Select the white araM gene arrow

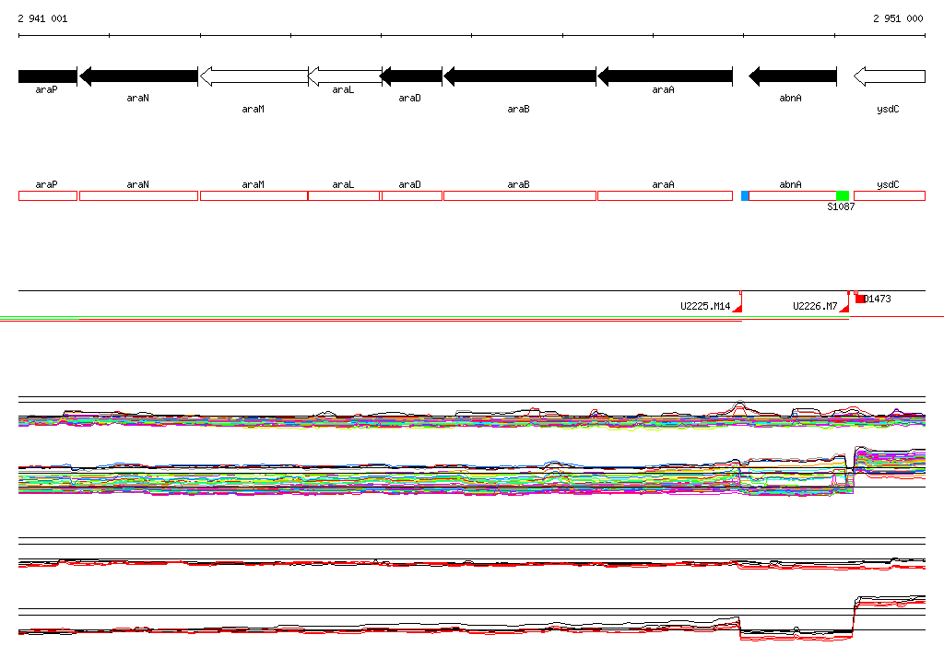coord(254,76)
